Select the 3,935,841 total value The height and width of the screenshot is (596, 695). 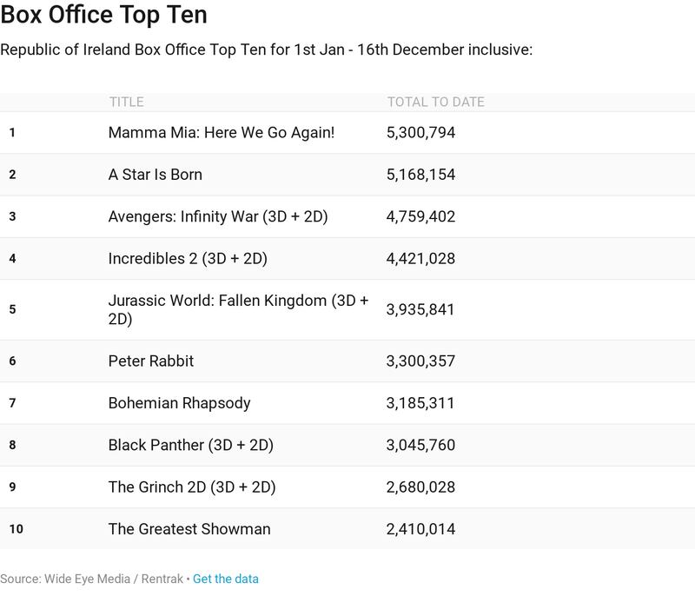click(x=420, y=309)
